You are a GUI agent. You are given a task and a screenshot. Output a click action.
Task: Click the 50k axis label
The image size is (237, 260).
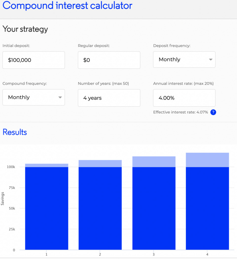(x=12, y=208)
